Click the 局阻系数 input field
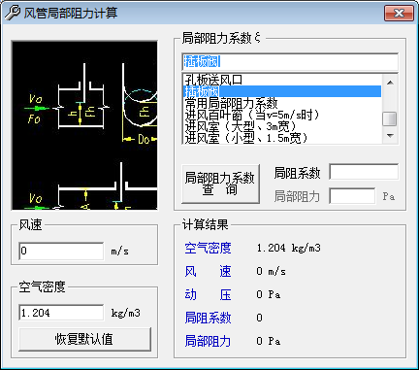The image size is (419, 370). click(x=364, y=172)
